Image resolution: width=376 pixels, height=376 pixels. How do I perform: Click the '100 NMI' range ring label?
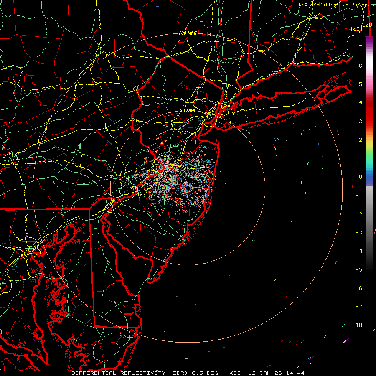[x=188, y=33]
